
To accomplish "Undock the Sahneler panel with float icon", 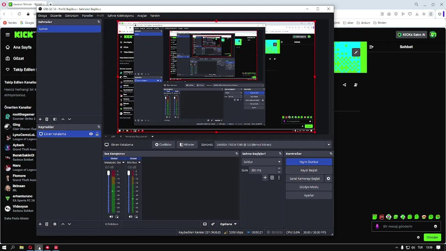I will [x=99, y=22].
